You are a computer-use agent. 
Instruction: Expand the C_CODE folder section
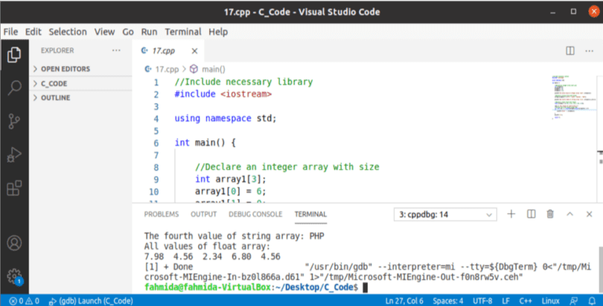(54, 84)
